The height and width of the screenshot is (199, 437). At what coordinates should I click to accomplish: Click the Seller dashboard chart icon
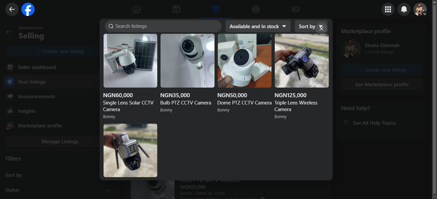[10, 67]
